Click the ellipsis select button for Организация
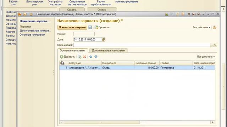227x127 pixels. coord(212,45)
